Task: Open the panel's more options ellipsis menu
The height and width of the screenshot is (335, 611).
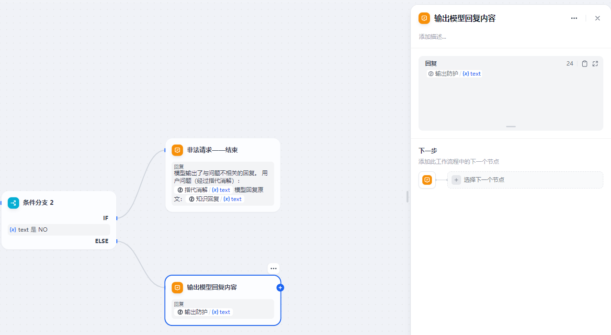Action: pyautogui.click(x=574, y=18)
